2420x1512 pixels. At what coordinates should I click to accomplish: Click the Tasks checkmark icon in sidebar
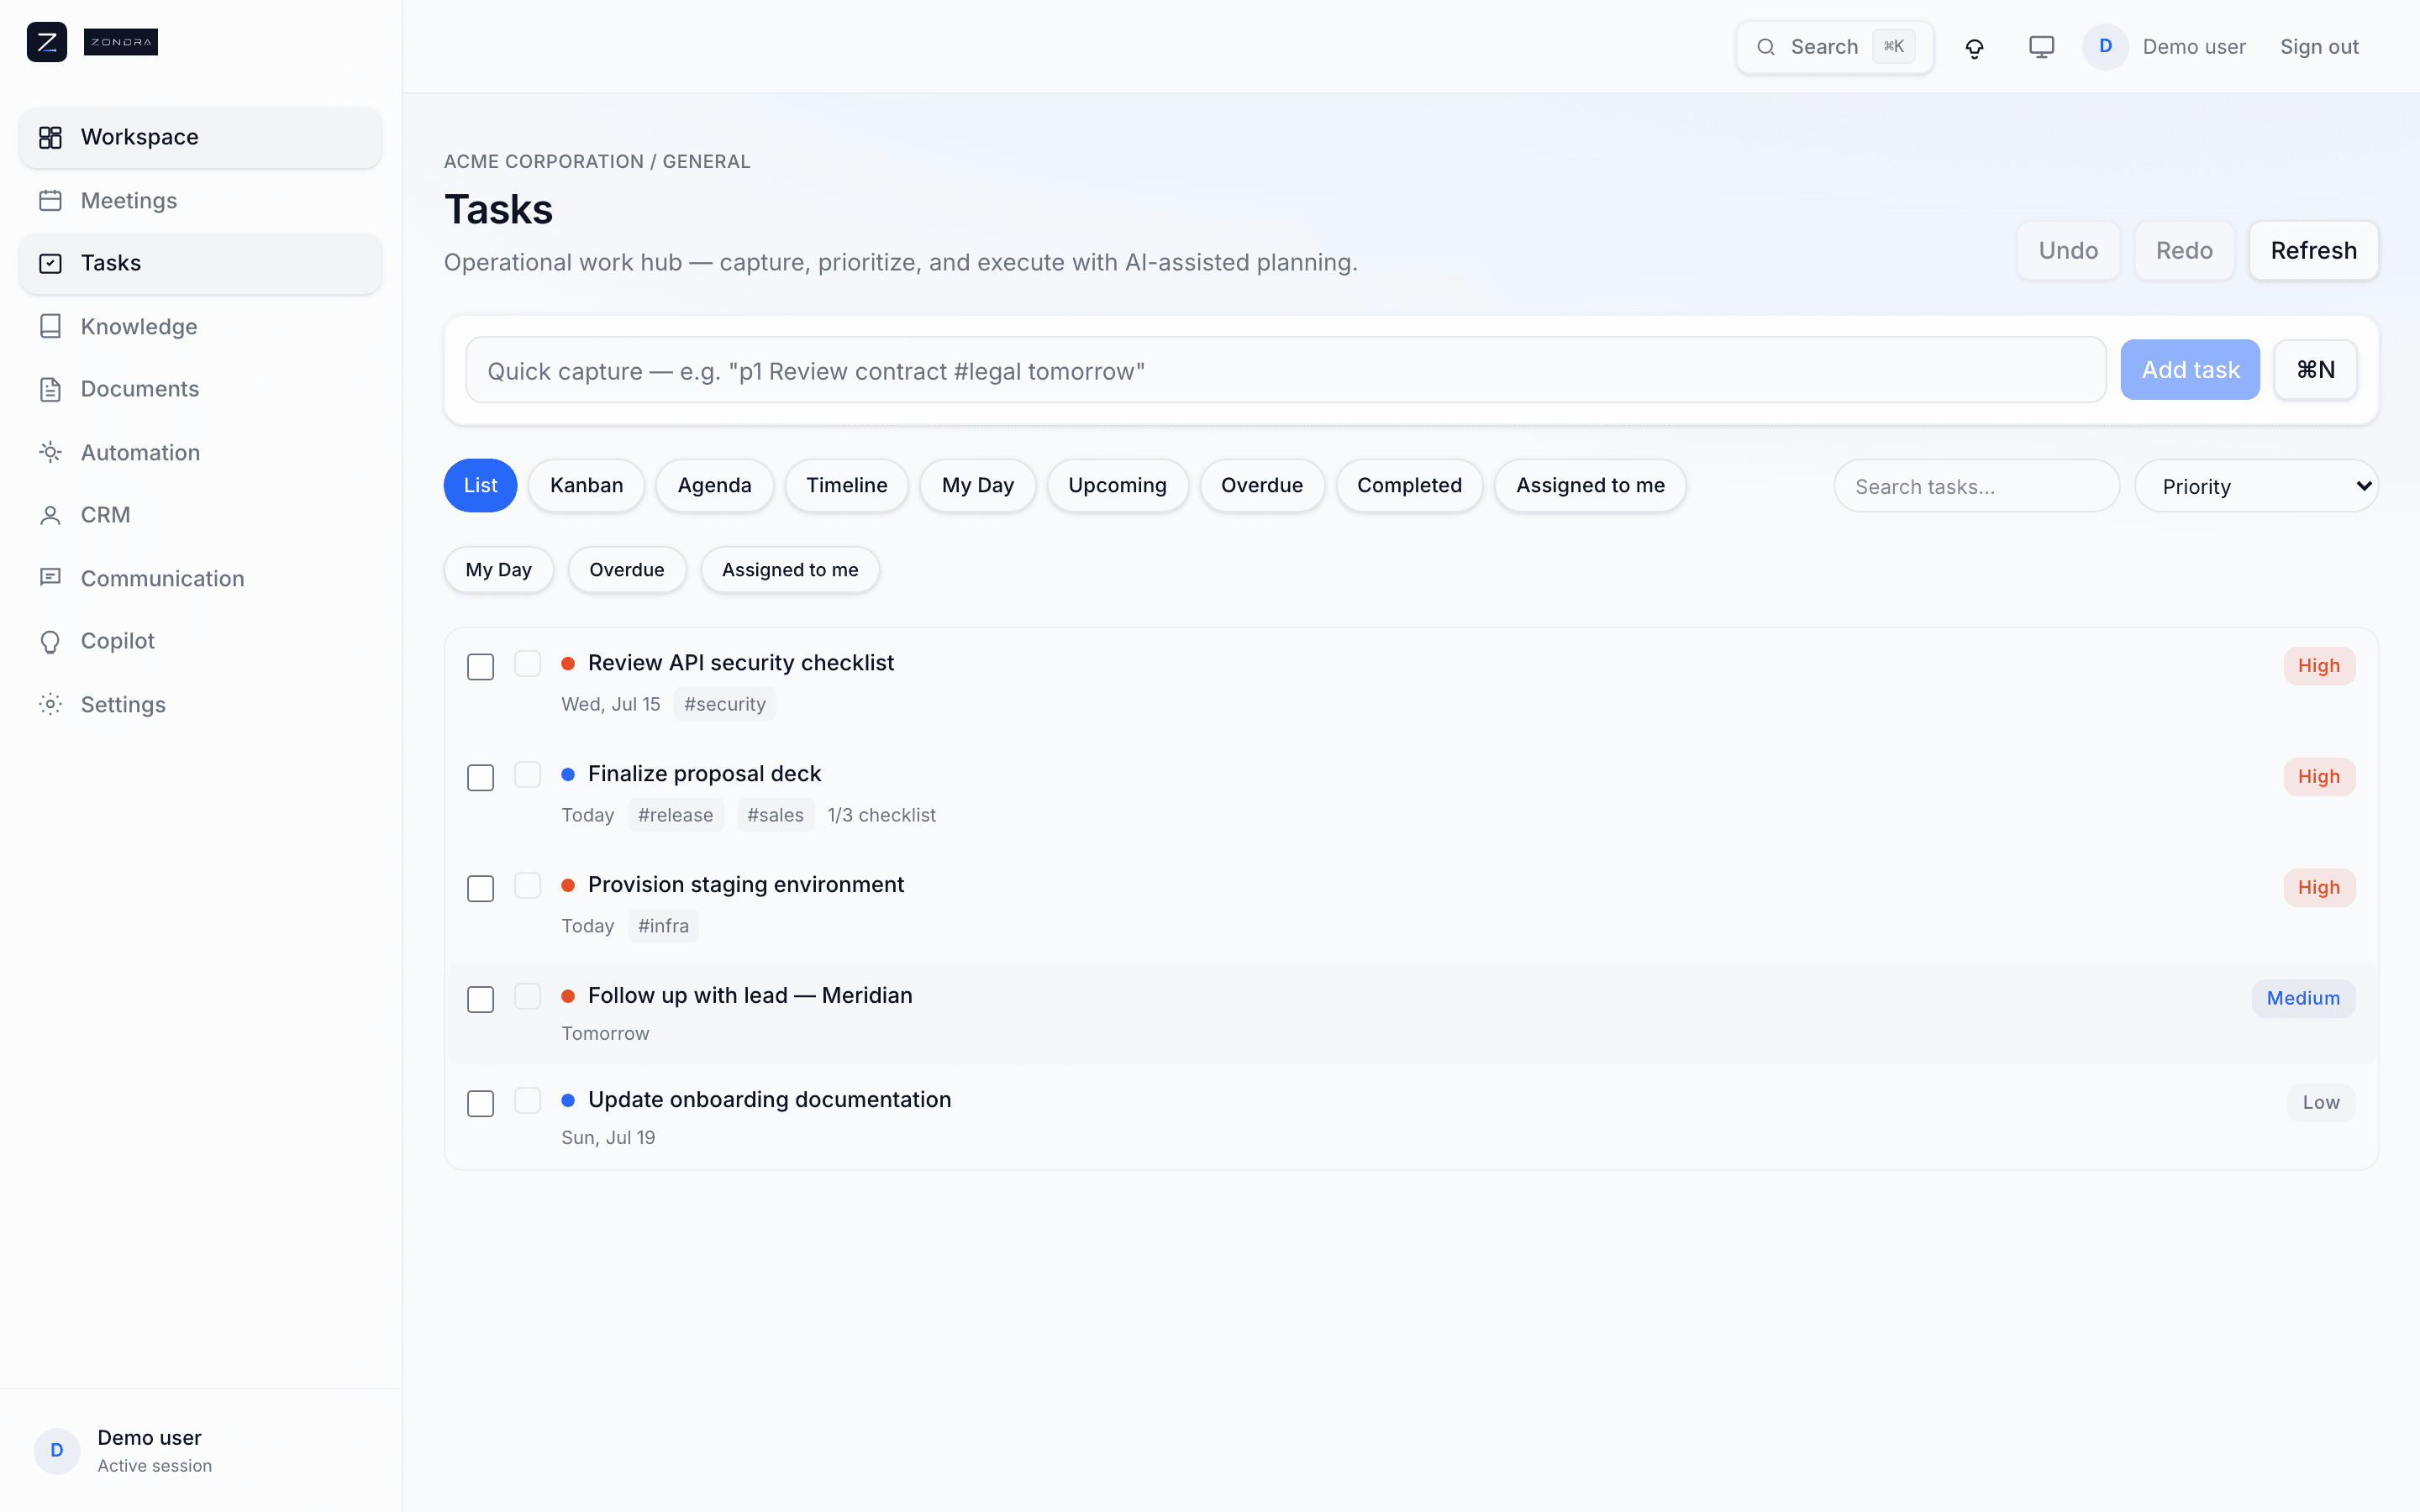tap(50, 263)
